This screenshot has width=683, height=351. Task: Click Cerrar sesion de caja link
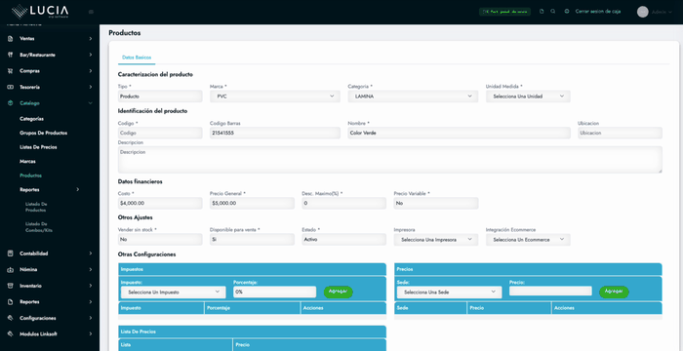click(597, 12)
